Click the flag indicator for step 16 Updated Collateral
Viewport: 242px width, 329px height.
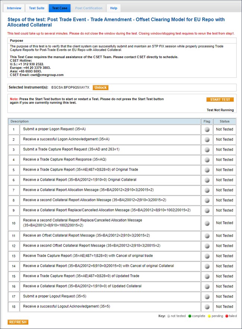tap(207, 287)
